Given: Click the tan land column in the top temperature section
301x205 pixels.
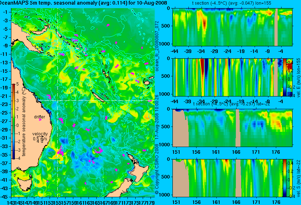Looking at the screenshot, I should point(276,27).
